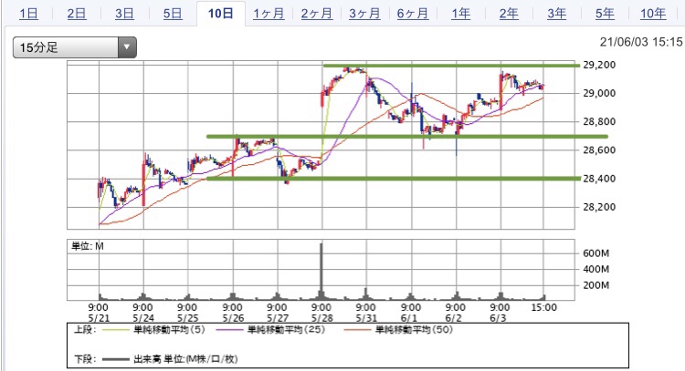The image size is (685, 371).
Task: Click the 5/26 date axis label
Action: click(x=233, y=318)
